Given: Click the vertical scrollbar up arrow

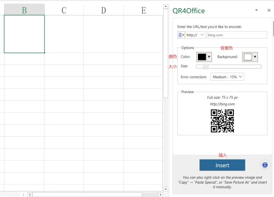Looking at the screenshot, I should click(166, 7).
